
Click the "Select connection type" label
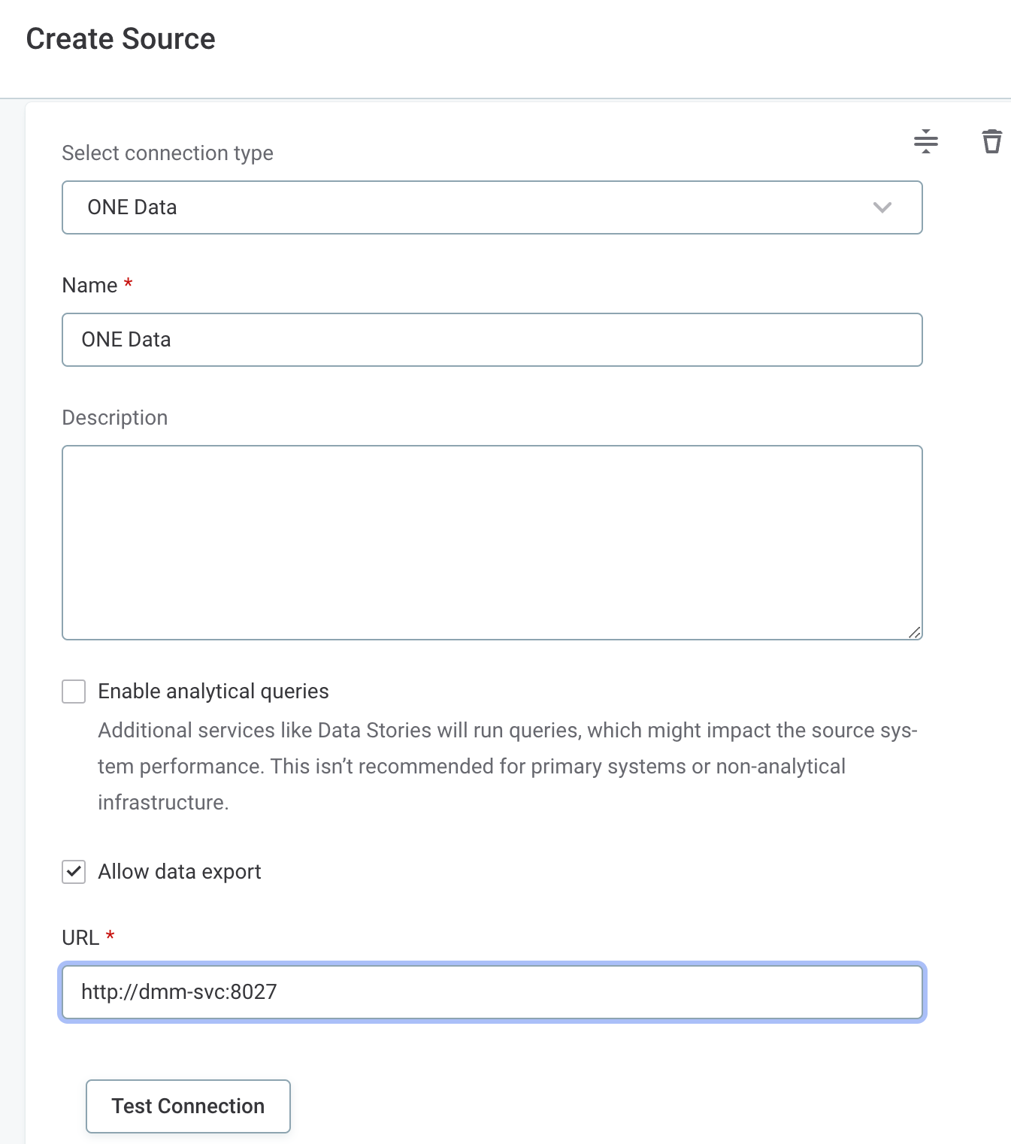(168, 153)
